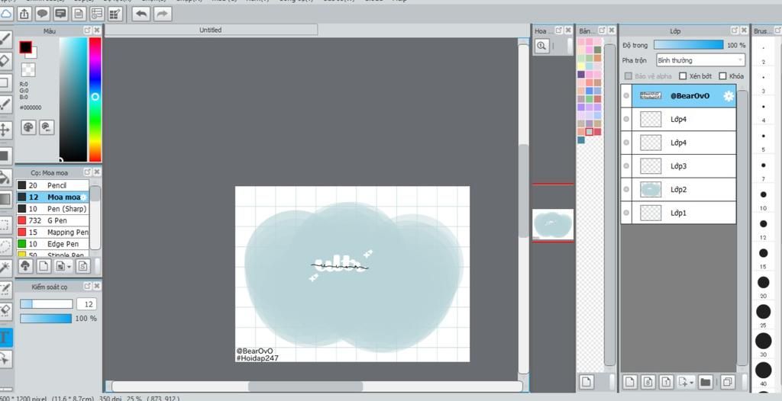Click the new brush page icon
The image size is (782, 401).
tap(44, 266)
